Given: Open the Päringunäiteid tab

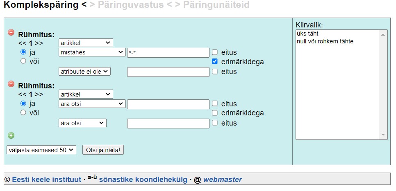Looking at the screenshot, I should click(x=216, y=5).
